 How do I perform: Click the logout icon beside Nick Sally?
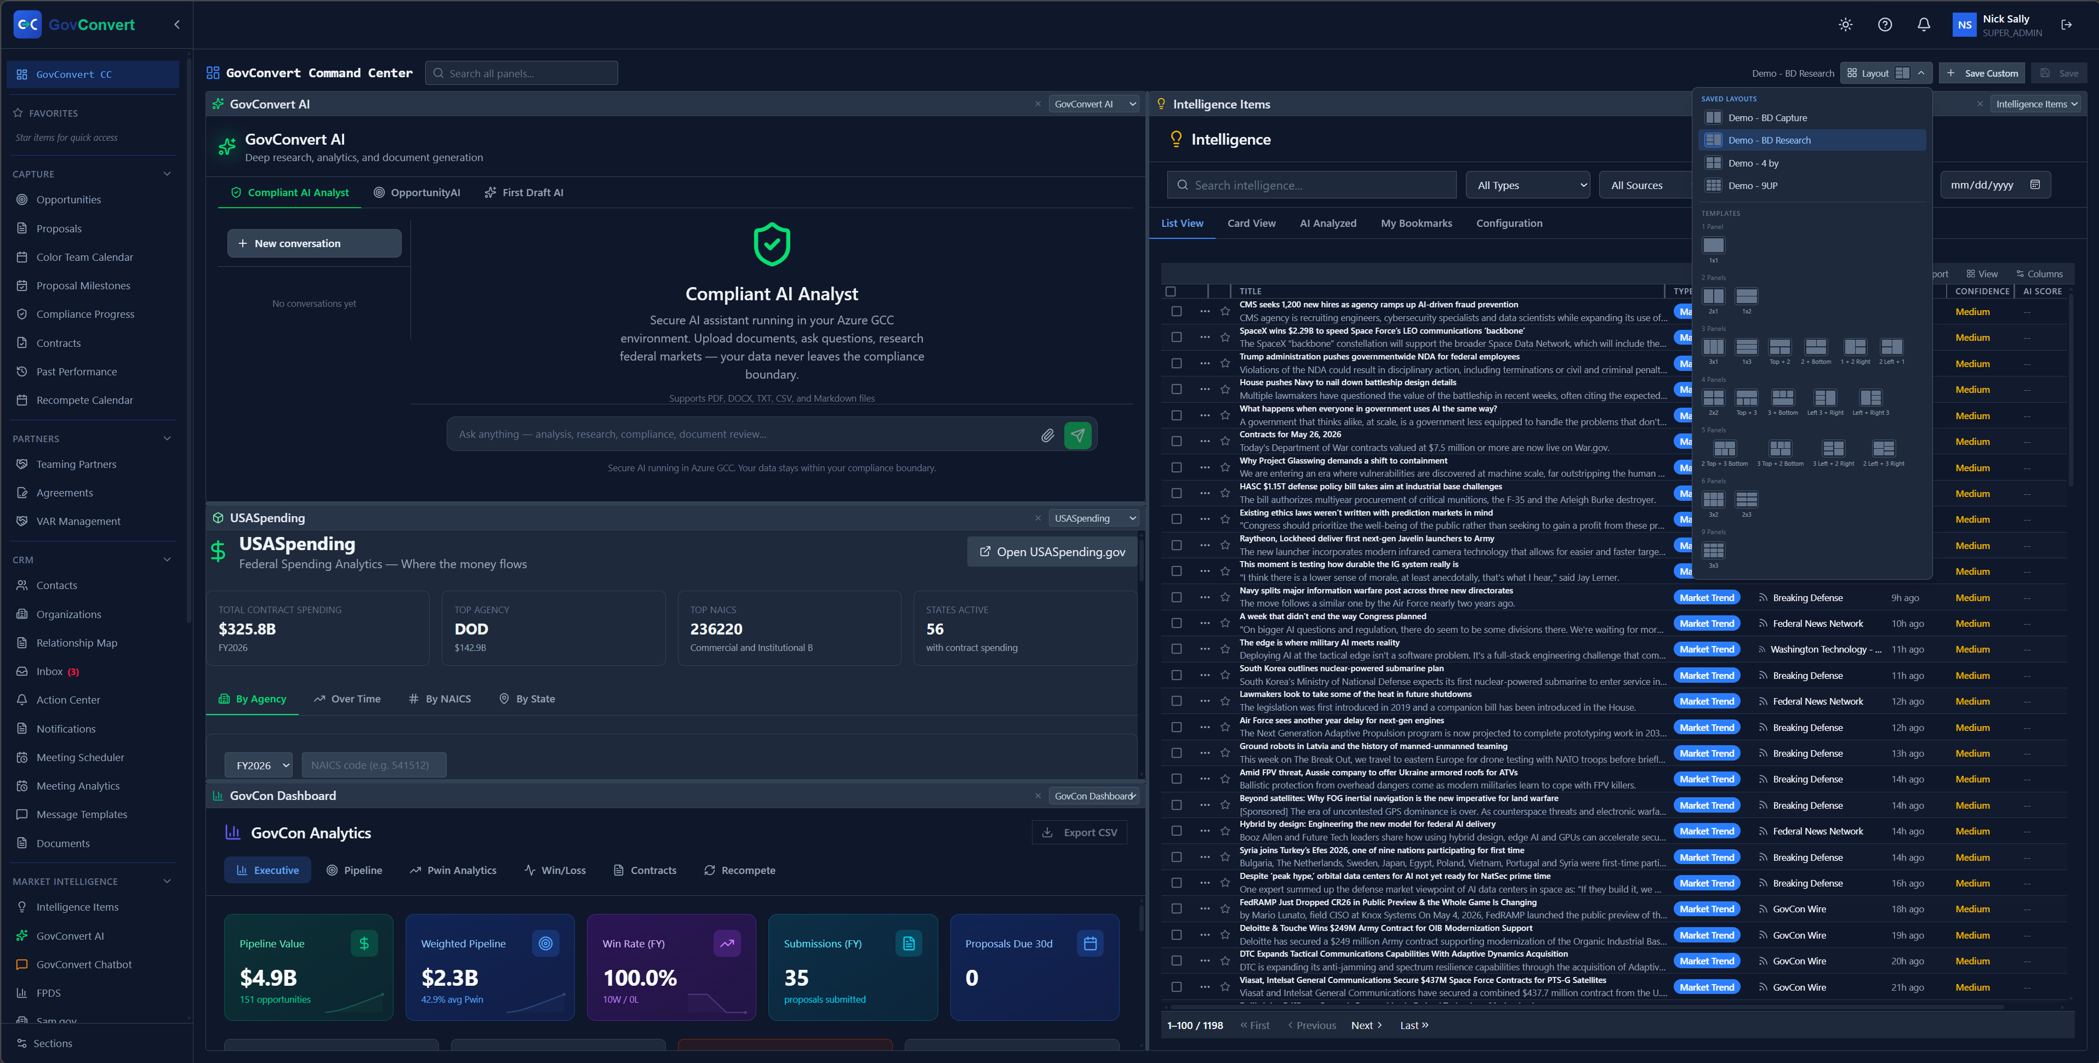pos(2067,25)
